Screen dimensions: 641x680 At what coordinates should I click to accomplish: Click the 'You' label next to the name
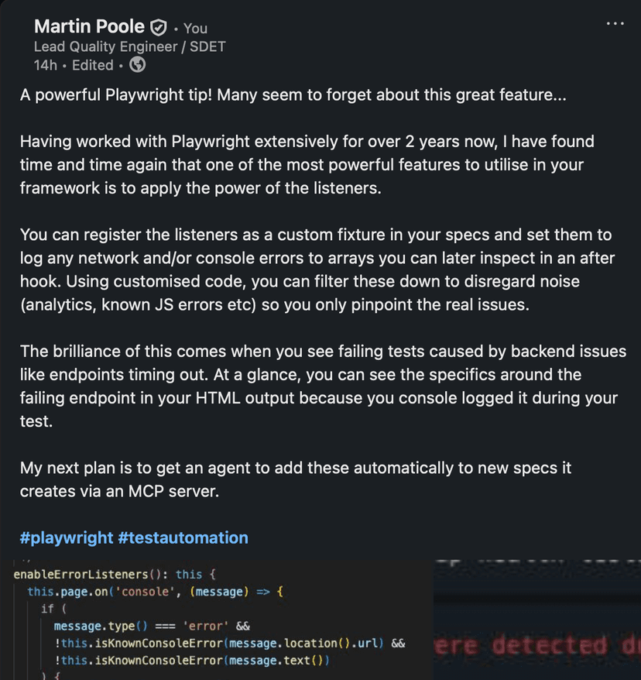coord(195,29)
